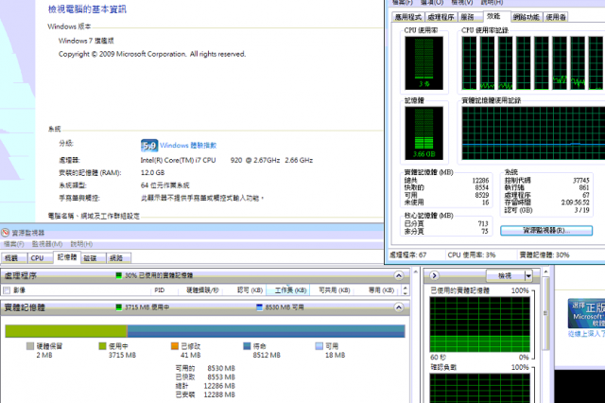Click the Windows 7 旗艦版 edition text
This screenshot has width=605, height=403.
click(x=86, y=41)
